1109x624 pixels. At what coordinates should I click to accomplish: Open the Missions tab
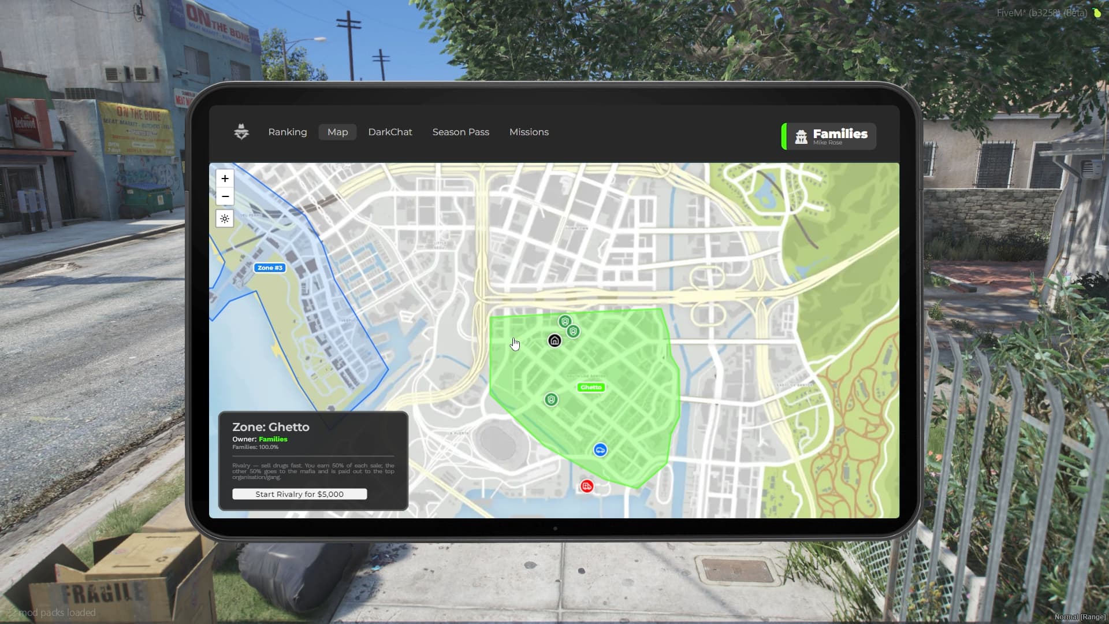[x=529, y=132]
